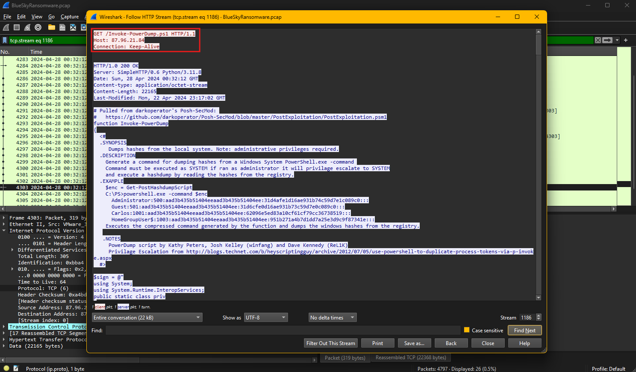Click the Reassembled TCP tab

410,357
